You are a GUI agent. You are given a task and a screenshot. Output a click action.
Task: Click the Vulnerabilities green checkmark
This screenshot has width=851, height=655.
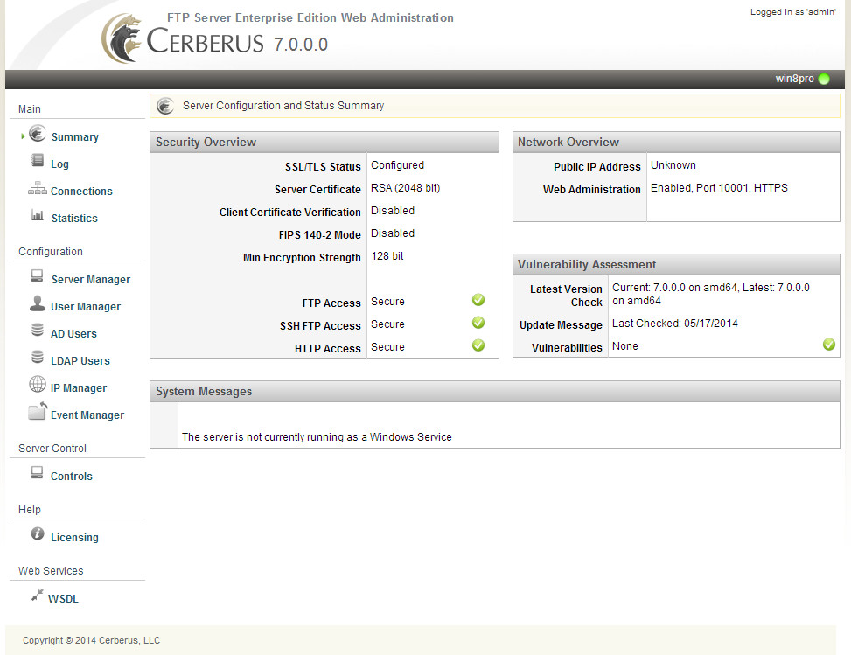tap(829, 345)
